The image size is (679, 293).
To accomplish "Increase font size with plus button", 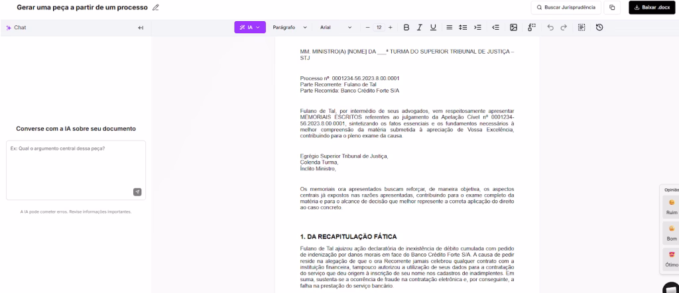I will tap(390, 27).
